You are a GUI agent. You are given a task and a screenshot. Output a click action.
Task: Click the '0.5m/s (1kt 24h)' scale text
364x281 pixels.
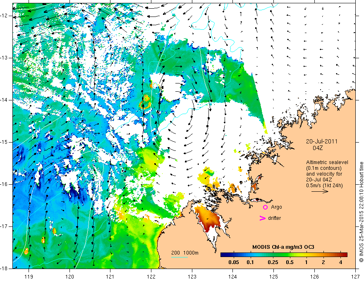(324, 186)
